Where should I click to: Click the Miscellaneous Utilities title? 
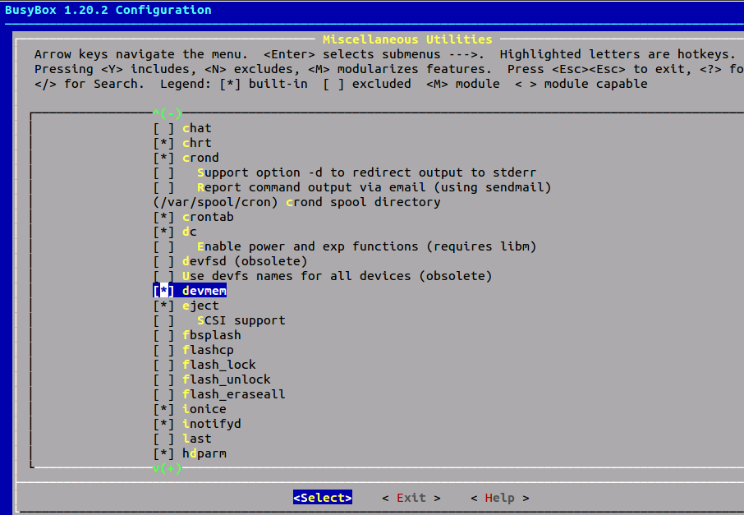(407, 39)
